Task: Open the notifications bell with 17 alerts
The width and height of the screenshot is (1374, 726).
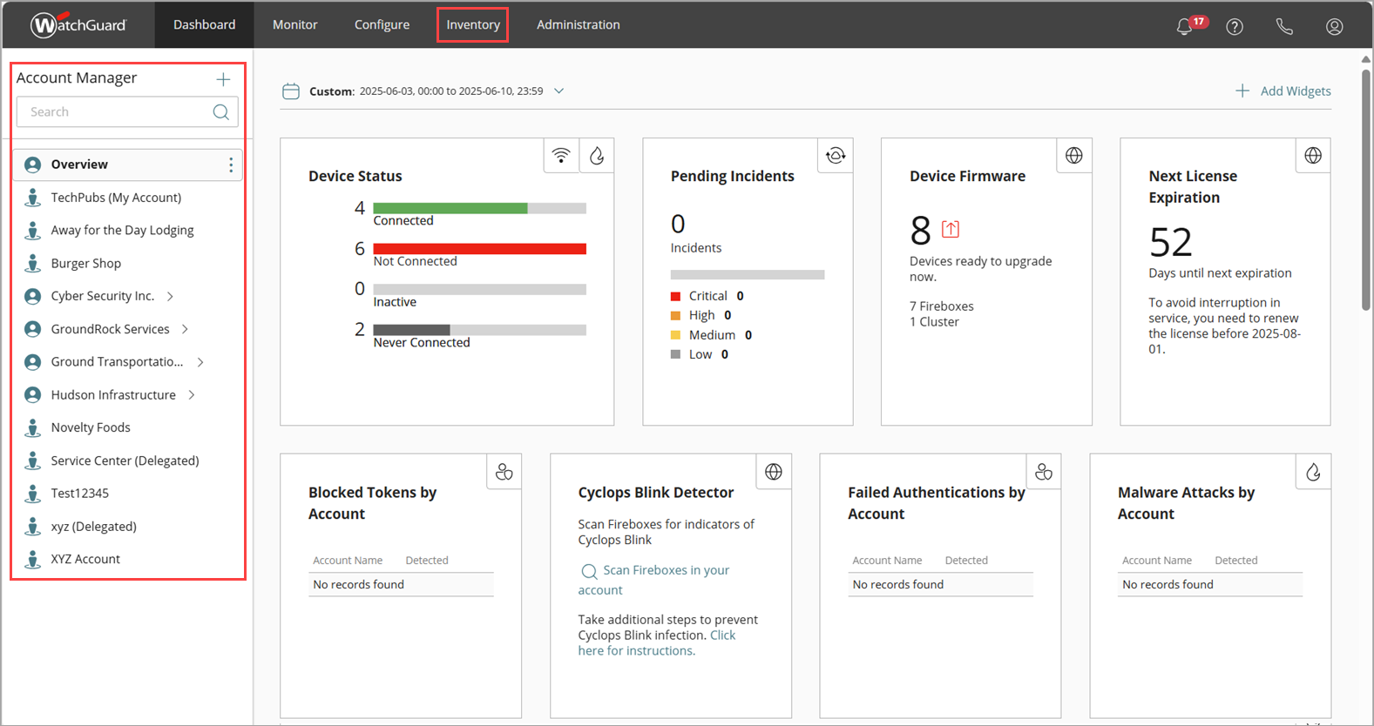Action: pos(1185,26)
